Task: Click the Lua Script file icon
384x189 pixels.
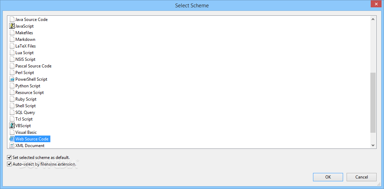Action: (x=12, y=52)
